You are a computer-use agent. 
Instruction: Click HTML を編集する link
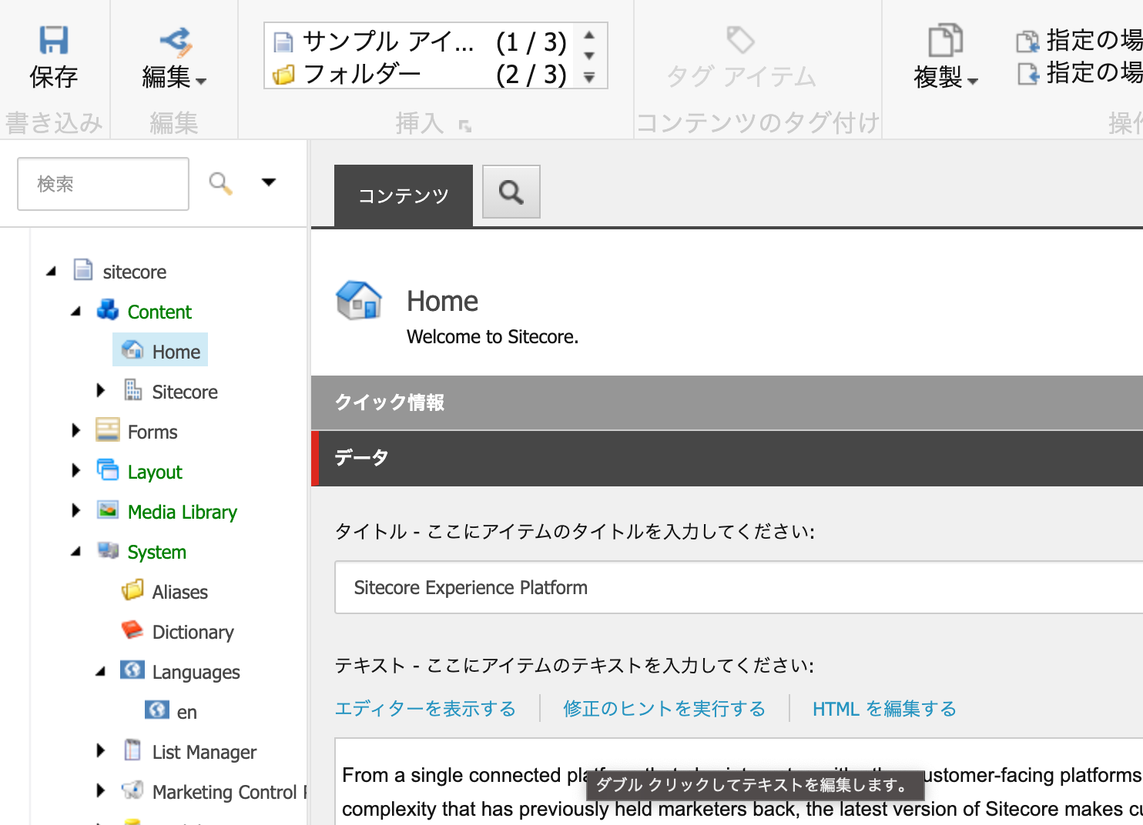point(884,709)
